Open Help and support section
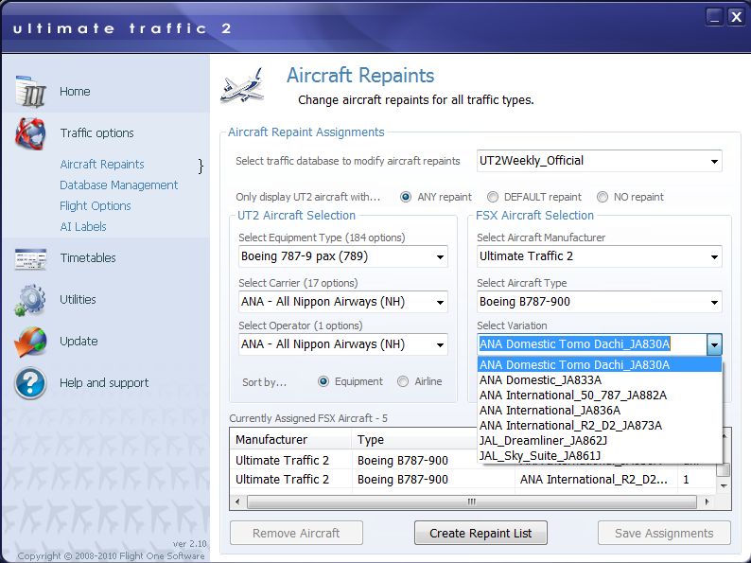Viewport: 751px width, 563px height. tap(104, 383)
